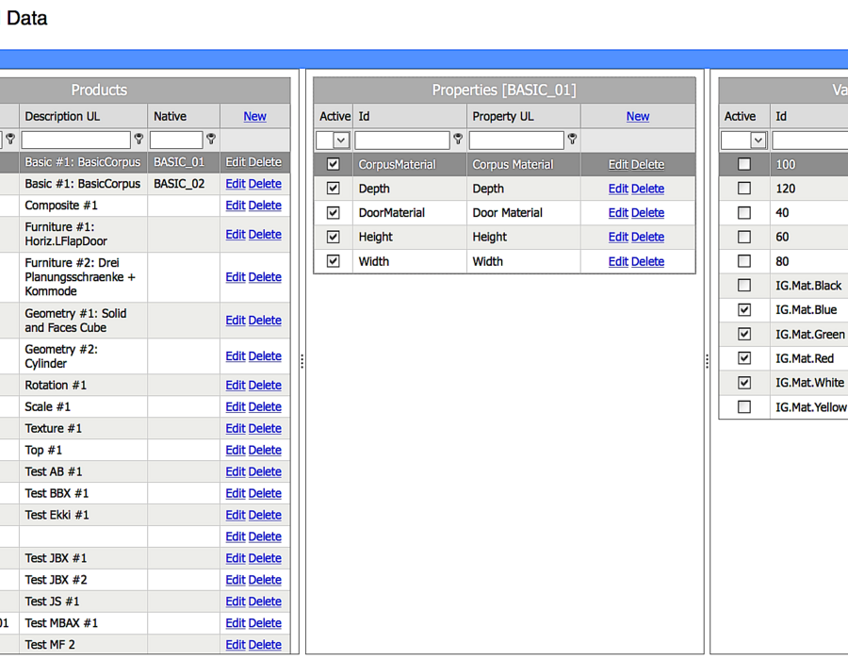Toggle Active checkbox for Height property
Image resolution: width=848 pixels, height=660 pixels.
coord(334,237)
